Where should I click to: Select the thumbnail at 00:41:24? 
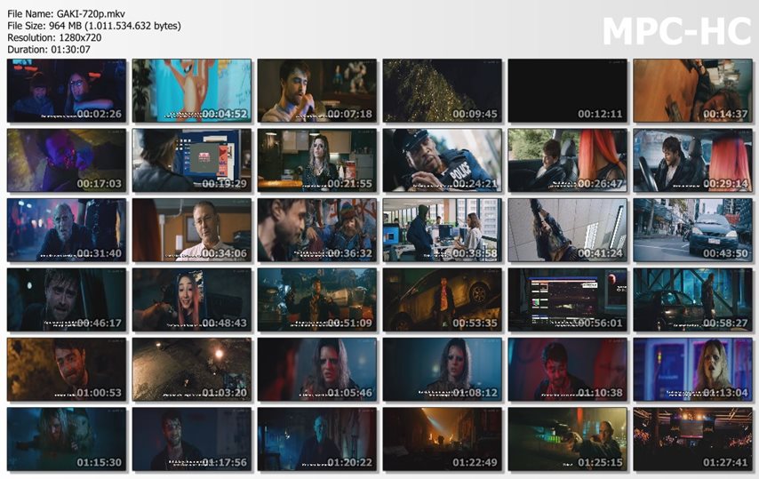click(x=568, y=230)
